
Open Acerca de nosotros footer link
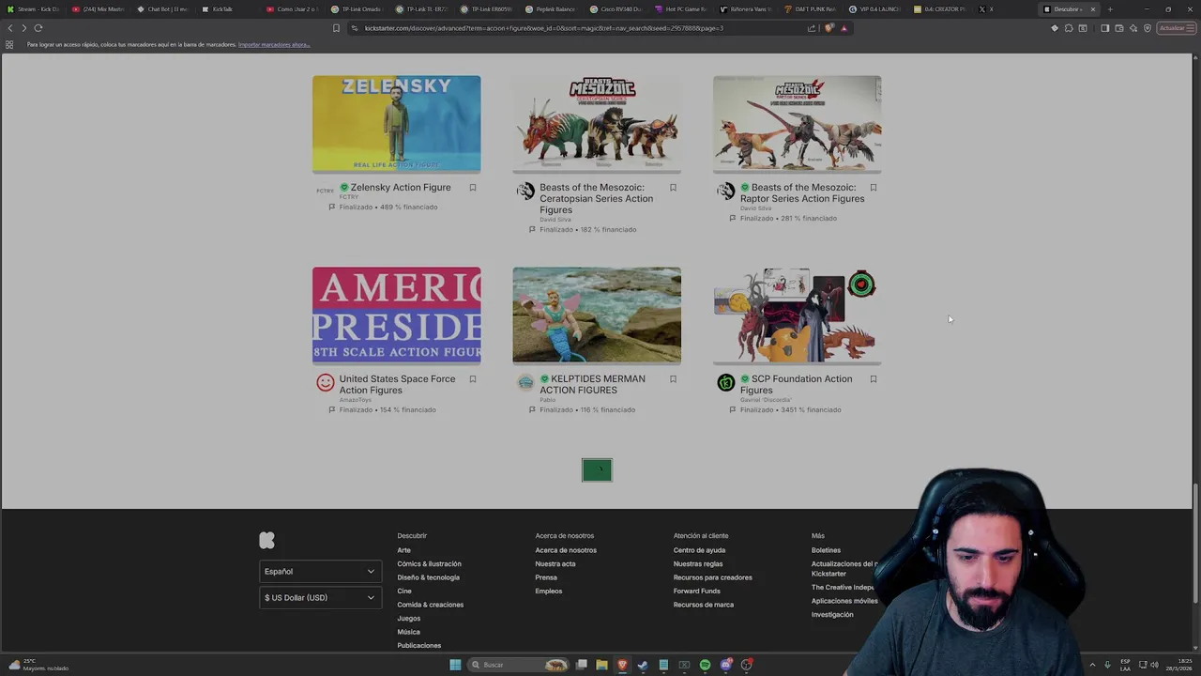pos(566,550)
